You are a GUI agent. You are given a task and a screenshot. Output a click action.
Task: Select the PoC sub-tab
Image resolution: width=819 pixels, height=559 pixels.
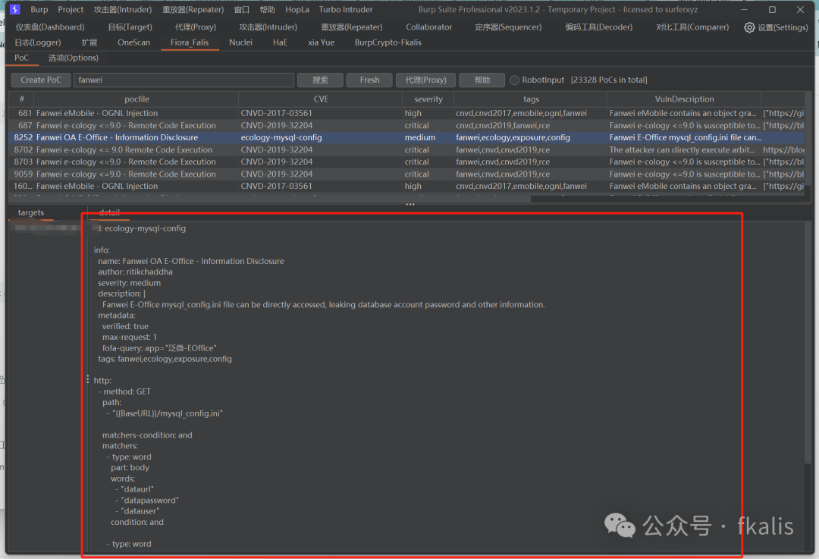pyautogui.click(x=21, y=58)
